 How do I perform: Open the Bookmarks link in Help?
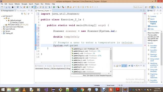[x=154, y=26]
